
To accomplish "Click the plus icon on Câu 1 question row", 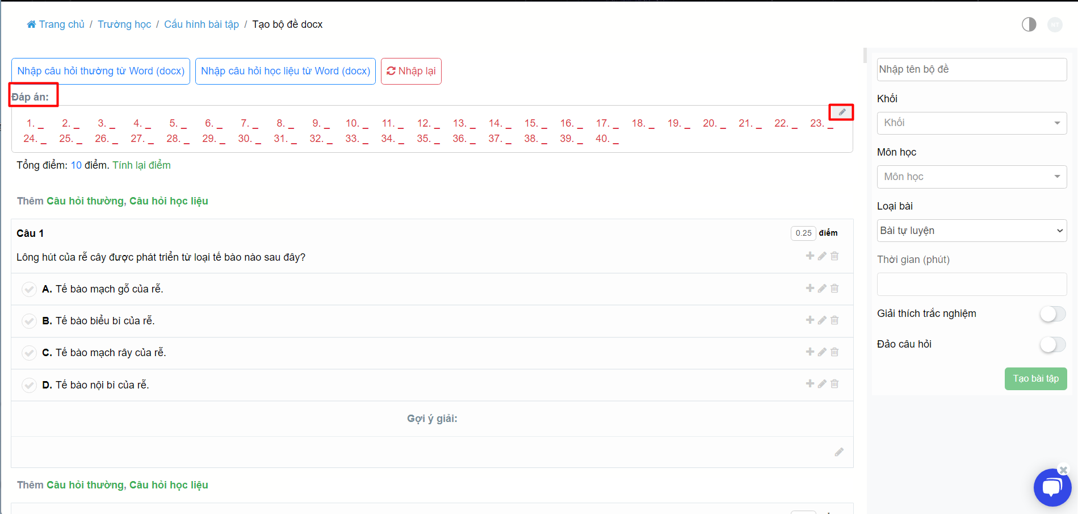I will (810, 256).
